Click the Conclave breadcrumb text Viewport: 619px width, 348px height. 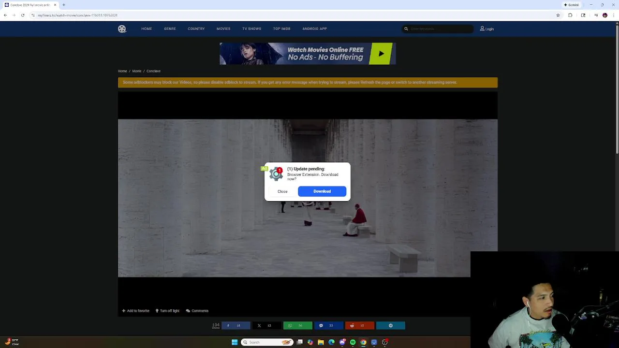[x=153, y=71]
